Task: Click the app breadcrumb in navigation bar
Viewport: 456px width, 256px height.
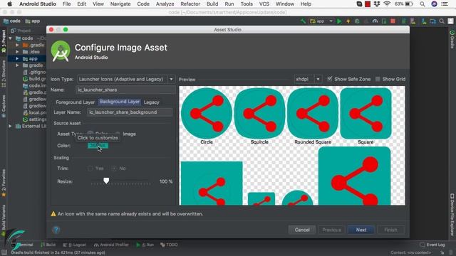Action: 33,21
